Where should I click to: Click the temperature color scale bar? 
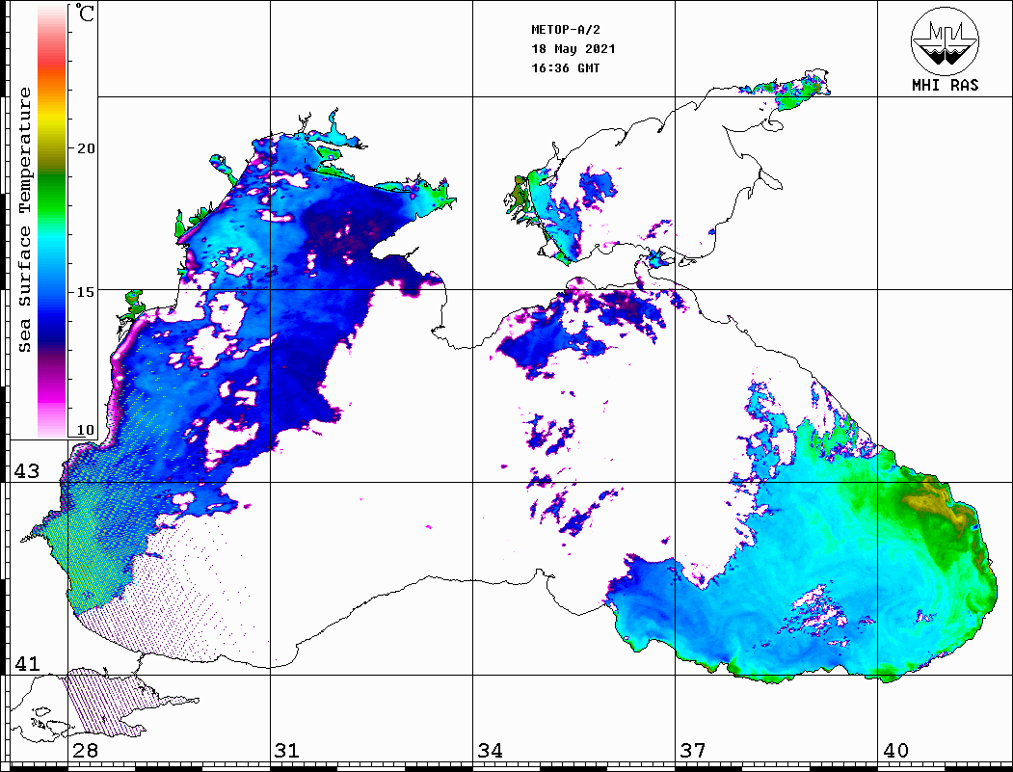[52, 222]
